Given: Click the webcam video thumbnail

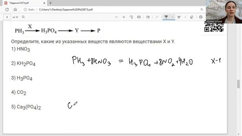Looking at the screenshot, I should coord(224,12).
